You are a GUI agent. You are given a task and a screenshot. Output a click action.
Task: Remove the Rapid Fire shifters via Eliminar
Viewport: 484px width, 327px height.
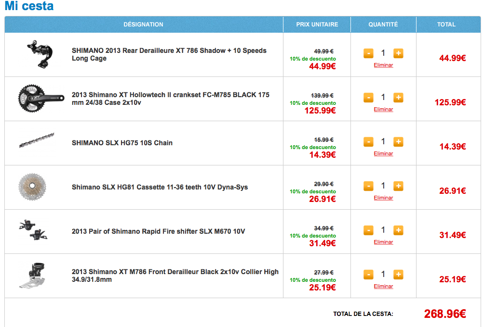383,242
